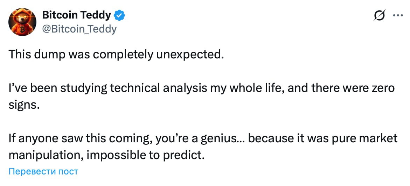Click the word "signs." in the post

tap(23, 105)
